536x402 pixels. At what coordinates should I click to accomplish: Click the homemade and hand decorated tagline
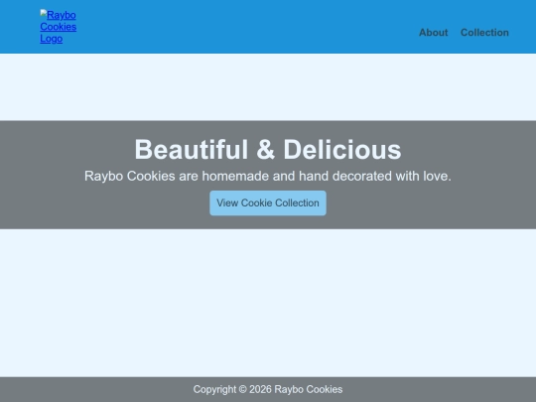pos(268,176)
